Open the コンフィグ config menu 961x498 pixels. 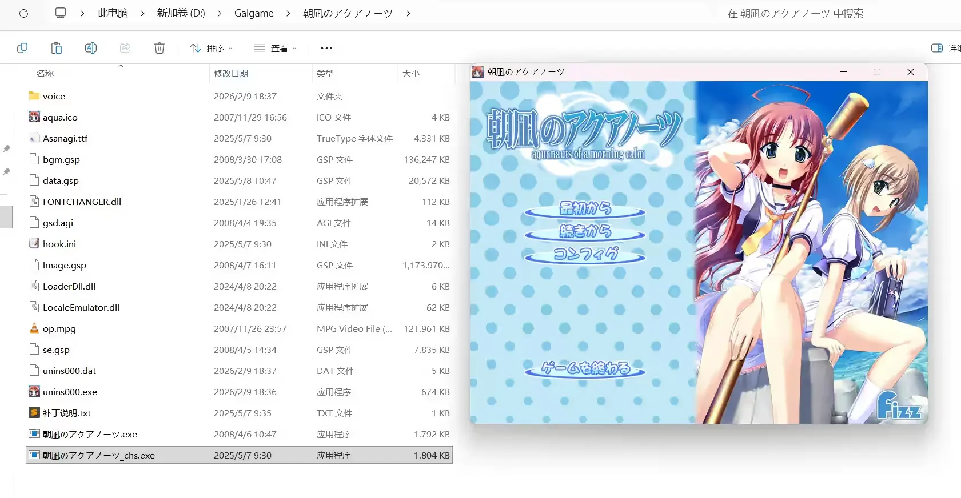[585, 255]
